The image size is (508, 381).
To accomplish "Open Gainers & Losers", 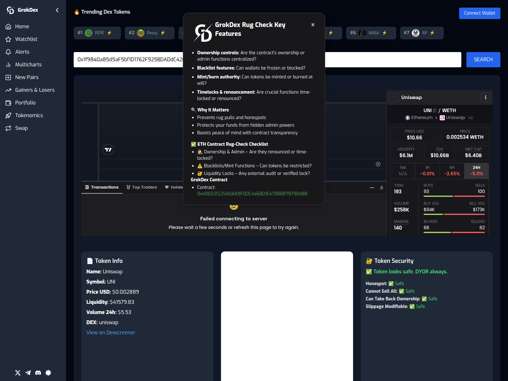I will 35,90.
